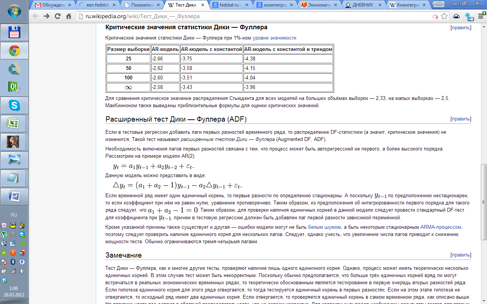
Task: Open the picture viewer taskbar icon
Action: (x=14, y=160)
